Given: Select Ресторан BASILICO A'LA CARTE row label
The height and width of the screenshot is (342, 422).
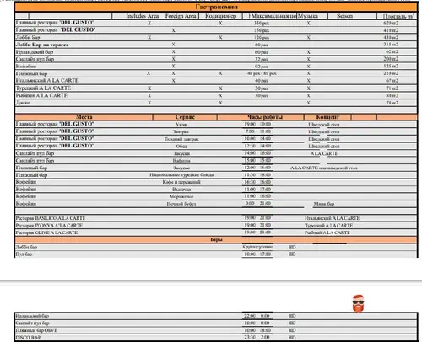Looking at the screenshot, I should point(51,218).
